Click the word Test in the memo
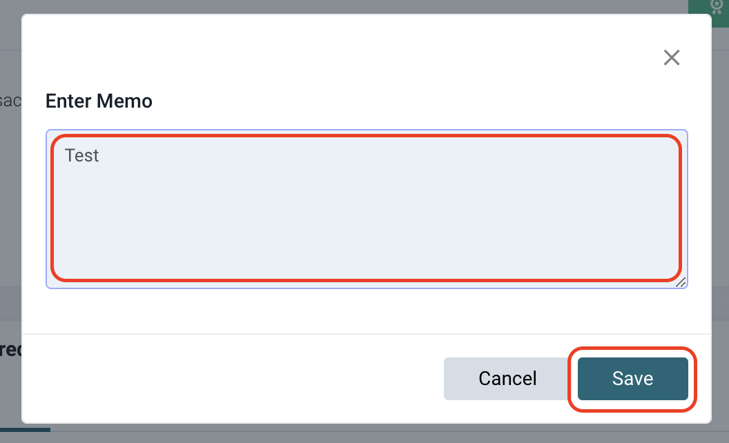729x443 pixels. tap(82, 155)
